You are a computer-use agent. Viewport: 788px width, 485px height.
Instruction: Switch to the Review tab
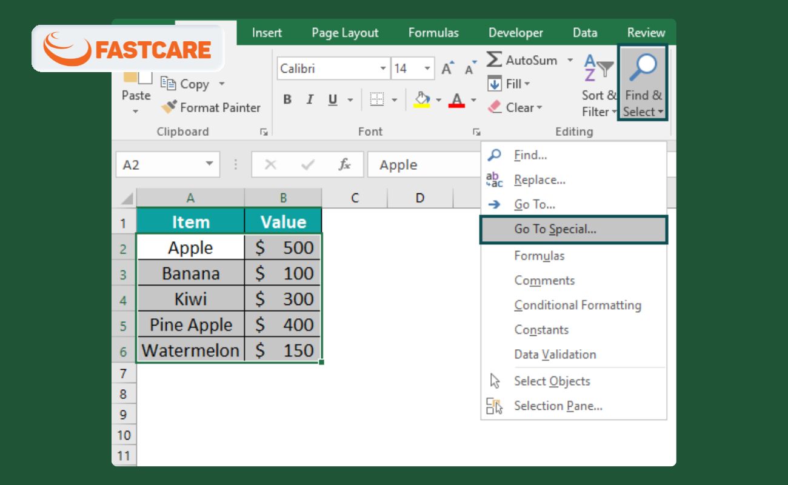pos(646,33)
